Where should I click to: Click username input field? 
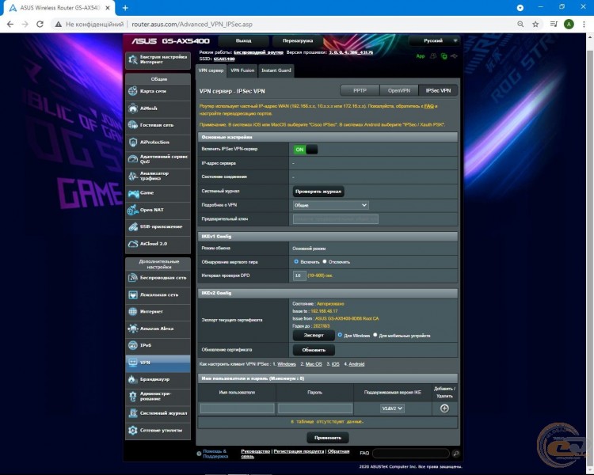pyautogui.click(x=237, y=408)
